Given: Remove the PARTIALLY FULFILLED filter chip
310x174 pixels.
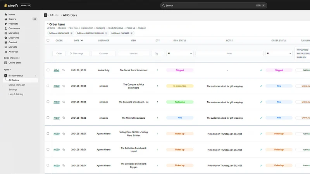Looking at the screenshot, I should [106, 33].
